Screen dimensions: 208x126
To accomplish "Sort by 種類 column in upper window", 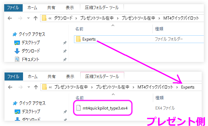I will tap(159, 29).
